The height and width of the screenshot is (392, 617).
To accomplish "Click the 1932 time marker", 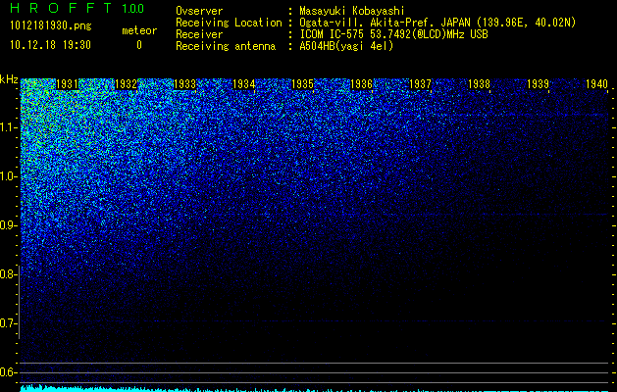I will click(x=126, y=84).
